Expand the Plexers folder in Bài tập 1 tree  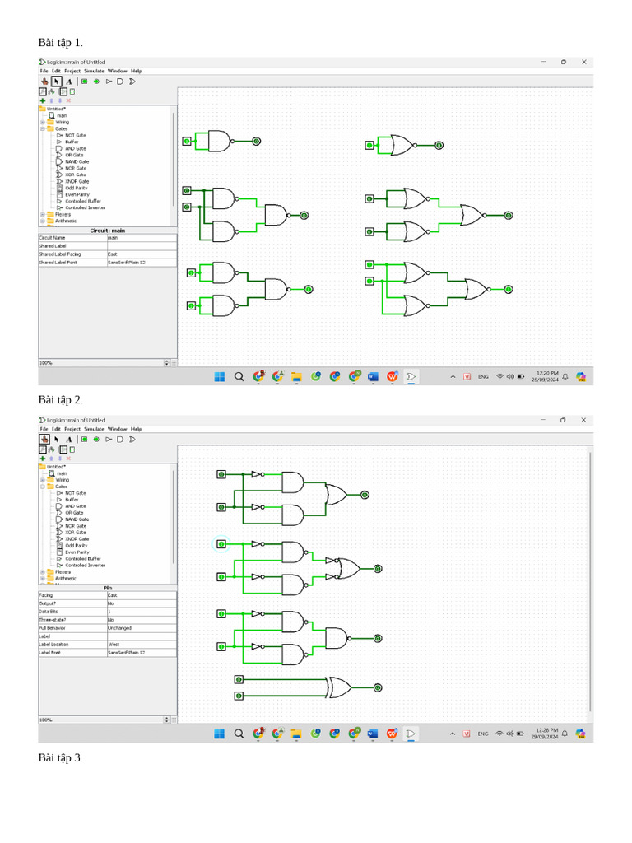pyautogui.click(x=43, y=214)
